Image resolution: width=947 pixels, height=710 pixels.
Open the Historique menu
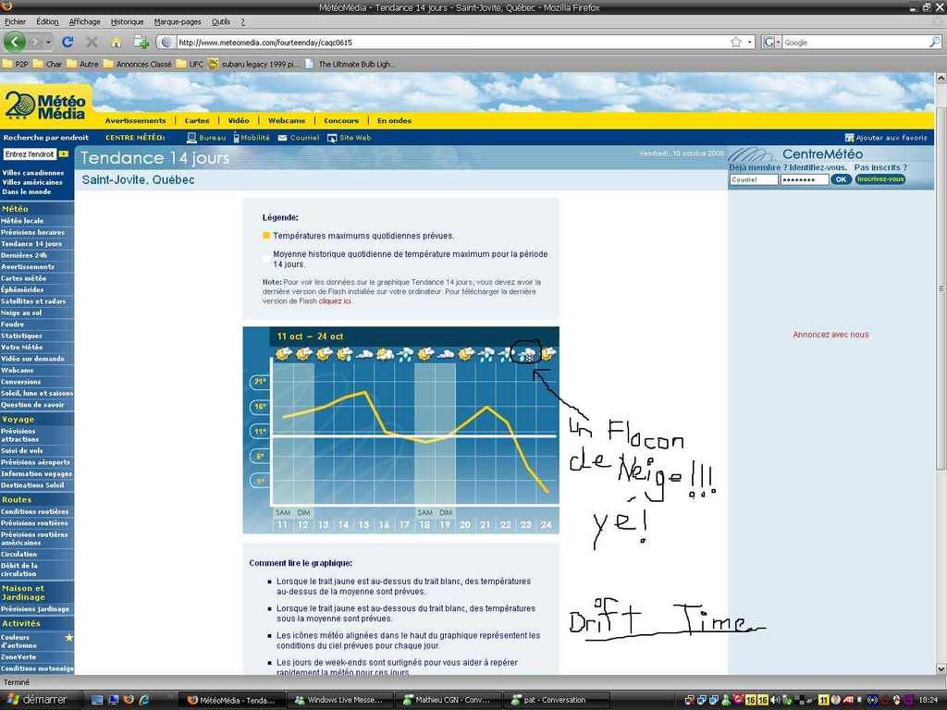coord(128,22)
